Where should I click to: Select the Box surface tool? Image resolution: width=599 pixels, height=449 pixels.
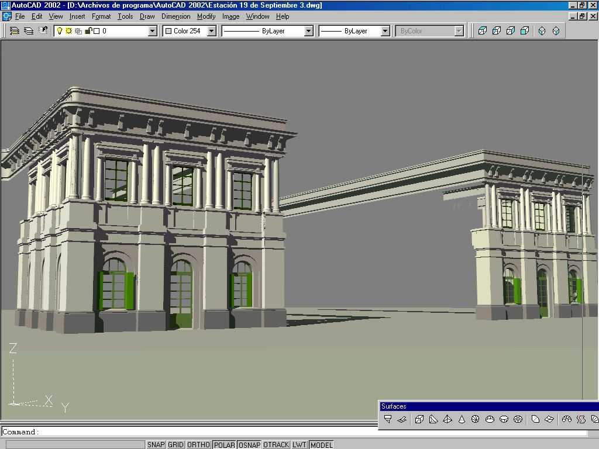(419, 419)
